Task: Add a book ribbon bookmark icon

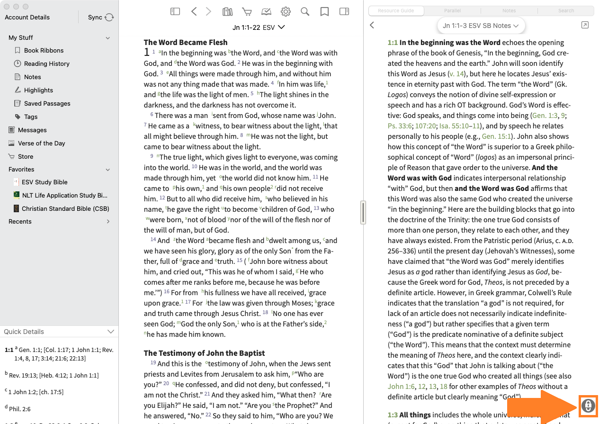Action: (x=324, y=12)
